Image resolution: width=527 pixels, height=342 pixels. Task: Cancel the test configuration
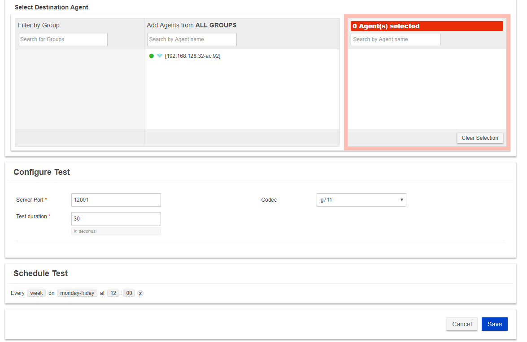click(462, 324)
